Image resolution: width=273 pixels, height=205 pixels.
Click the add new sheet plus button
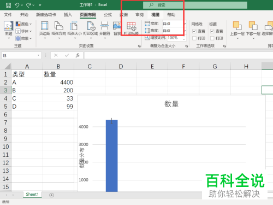click(51, 195)
